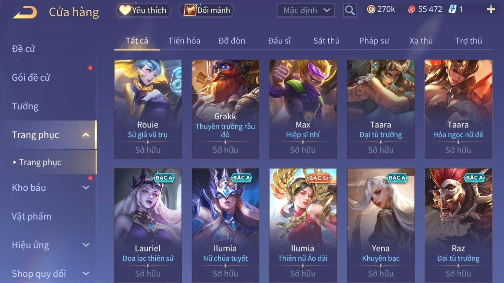The width and height of the screenshot is (504, 283).
Task: Tap the blue voucher currency icon
Action: coord(452,9)
